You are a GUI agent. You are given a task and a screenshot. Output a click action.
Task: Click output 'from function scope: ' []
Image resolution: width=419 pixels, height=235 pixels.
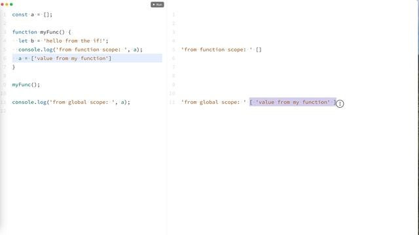tap(221, 50)
